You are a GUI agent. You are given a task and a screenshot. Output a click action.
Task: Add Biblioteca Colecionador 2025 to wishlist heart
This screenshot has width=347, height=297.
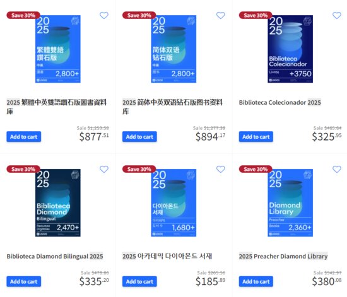click(337, 15)
